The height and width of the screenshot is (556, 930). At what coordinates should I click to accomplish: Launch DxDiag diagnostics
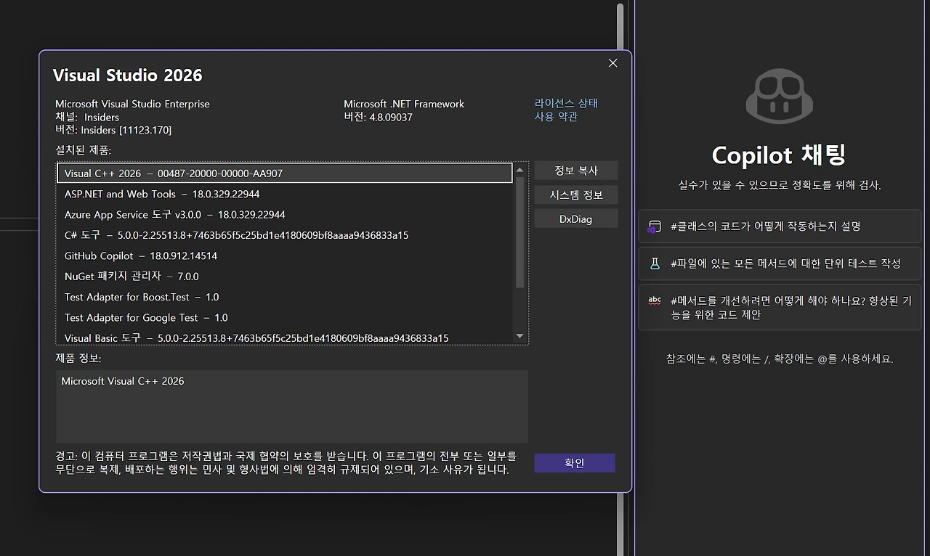(x=576, y=218)
